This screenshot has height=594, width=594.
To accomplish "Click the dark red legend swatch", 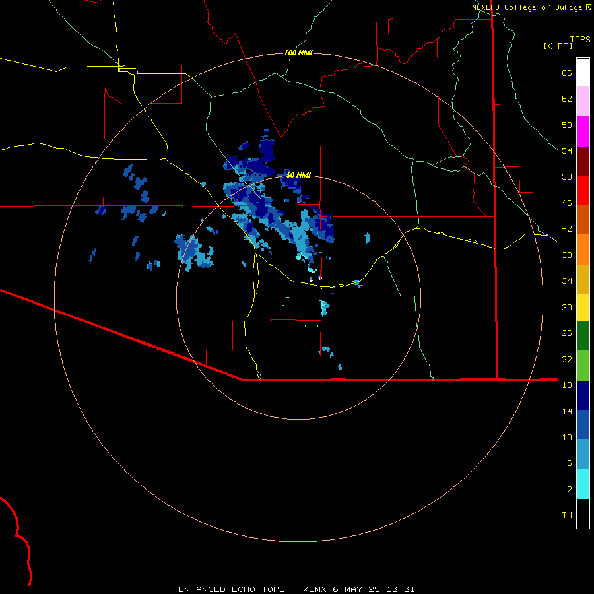I will click(583, 160).
